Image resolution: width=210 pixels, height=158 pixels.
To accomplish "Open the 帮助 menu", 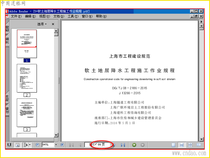I will 101,16.
